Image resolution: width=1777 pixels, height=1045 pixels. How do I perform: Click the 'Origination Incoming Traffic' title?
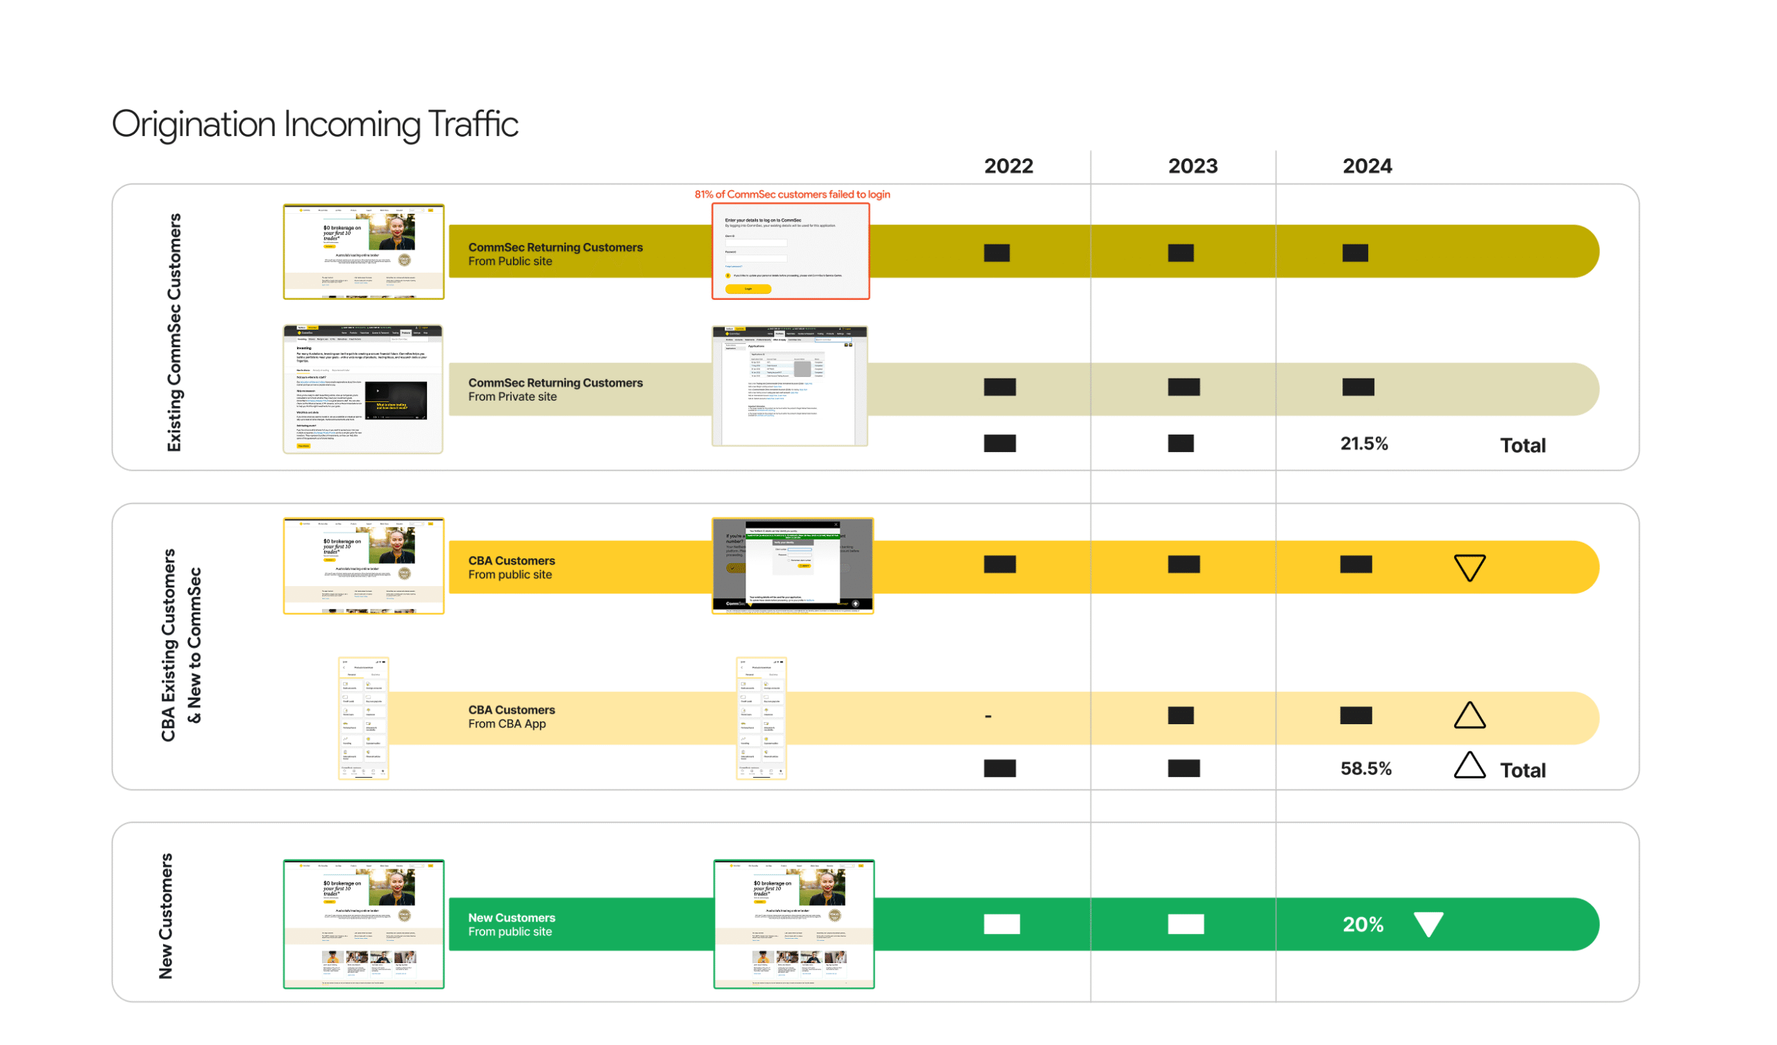(x=314, y=124)
